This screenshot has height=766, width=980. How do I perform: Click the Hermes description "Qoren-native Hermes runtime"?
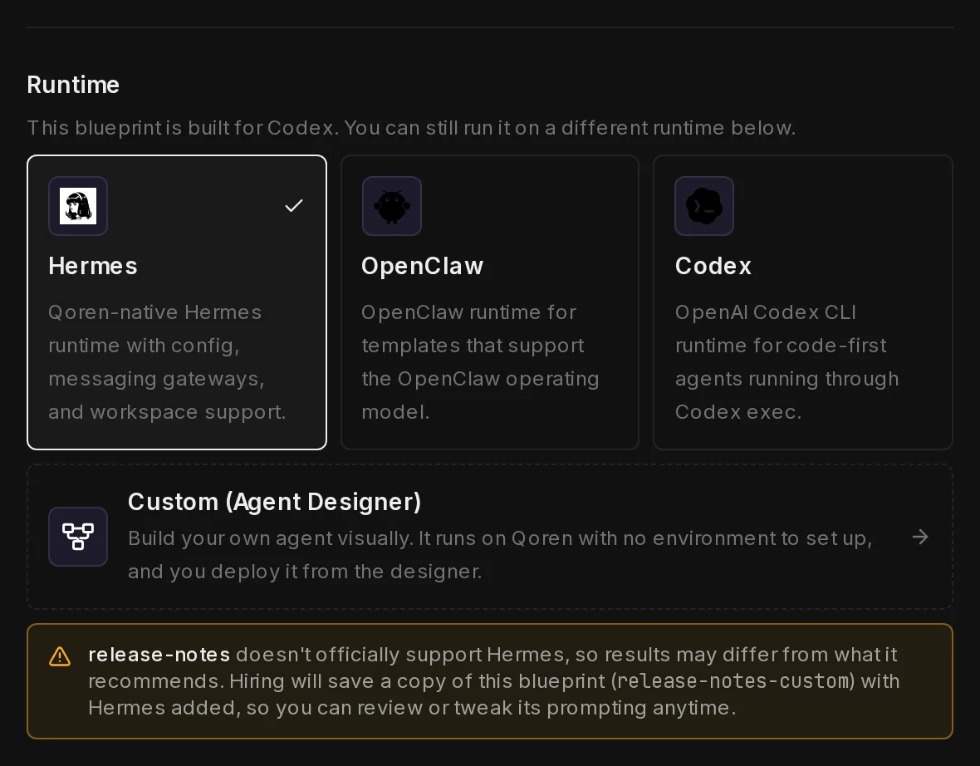click(168, 362)
